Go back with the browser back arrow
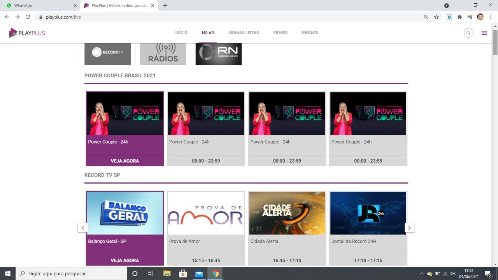The height and width of the screenshot is (280, 498). [7, 17]
